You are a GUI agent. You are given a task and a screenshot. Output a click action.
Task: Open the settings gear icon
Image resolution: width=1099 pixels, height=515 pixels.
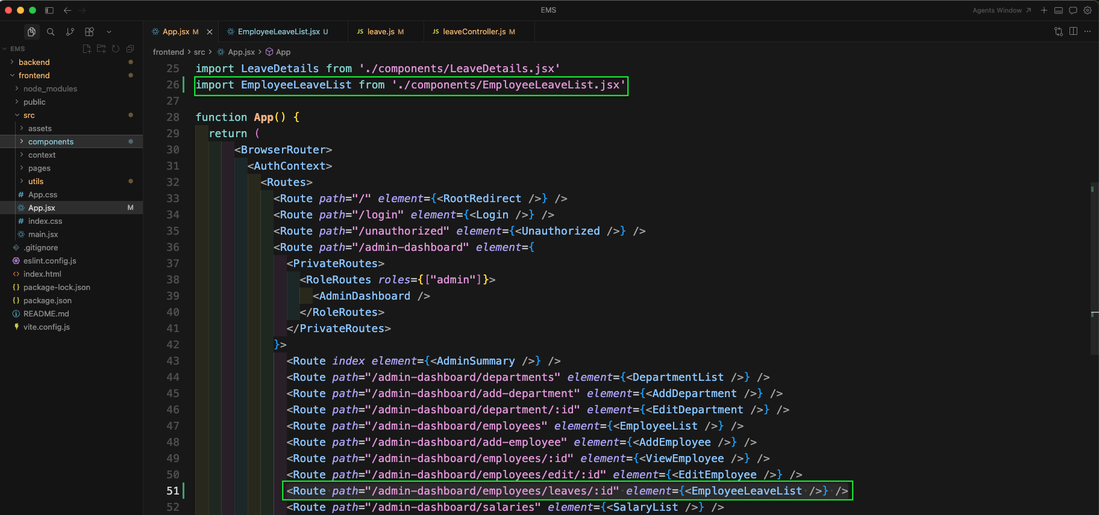[1088, 10]
